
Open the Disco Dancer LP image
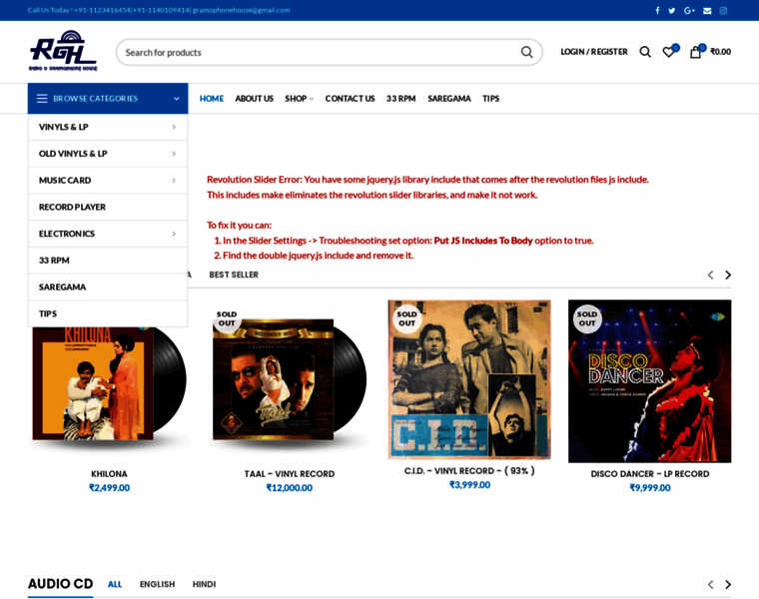649,380
